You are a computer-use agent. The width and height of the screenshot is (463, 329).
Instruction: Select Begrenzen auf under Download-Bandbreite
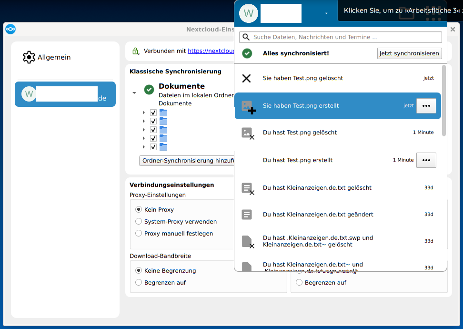[139, 282]
